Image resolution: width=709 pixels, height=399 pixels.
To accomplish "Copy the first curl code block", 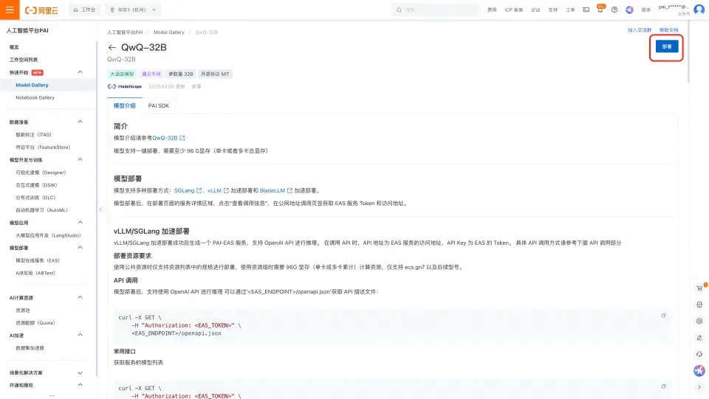I will pyautogui.click(x=663, y=316).
